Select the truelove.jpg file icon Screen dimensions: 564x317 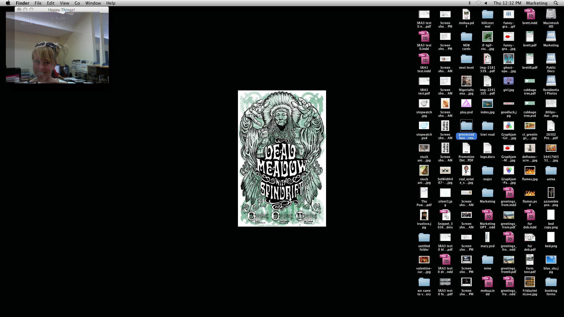[x=424, y=215]
